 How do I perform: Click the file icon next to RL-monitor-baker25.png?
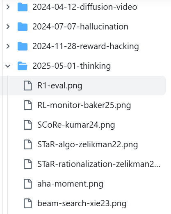click(x=28, y=105)
